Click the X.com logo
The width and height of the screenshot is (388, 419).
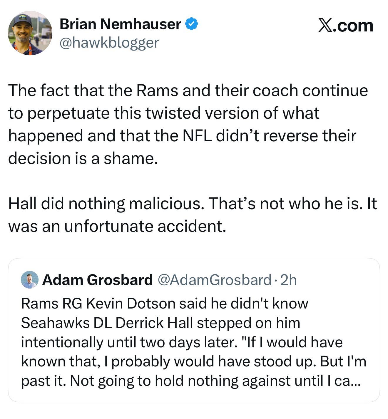point(346,26)
